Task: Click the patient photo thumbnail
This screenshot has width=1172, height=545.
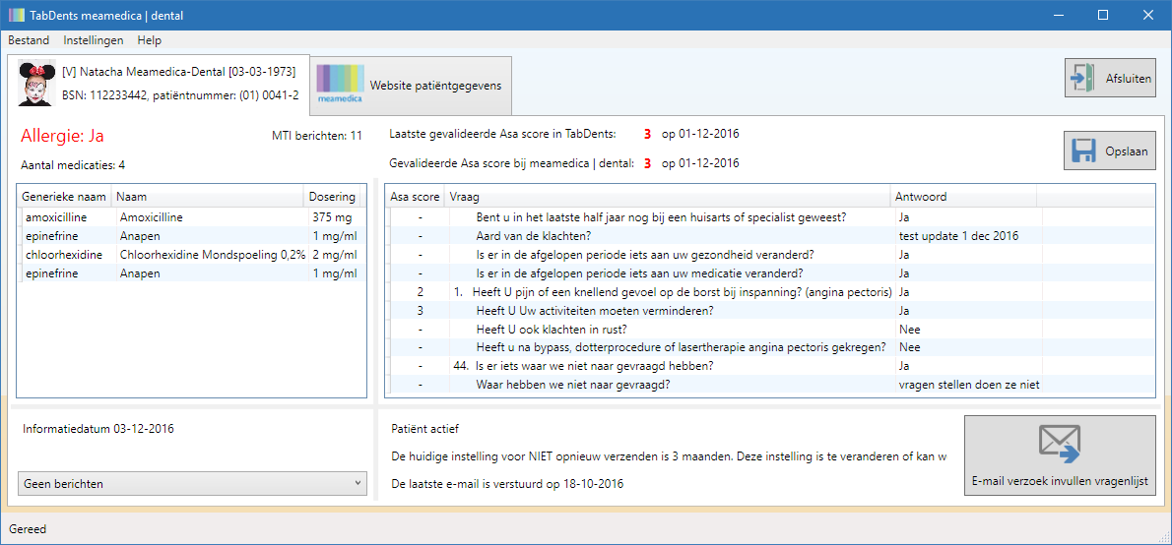Action: click(36, 83)
